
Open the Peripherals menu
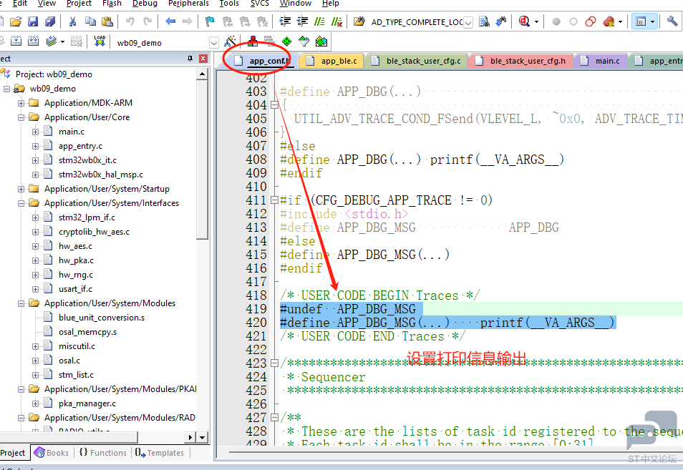188,4
